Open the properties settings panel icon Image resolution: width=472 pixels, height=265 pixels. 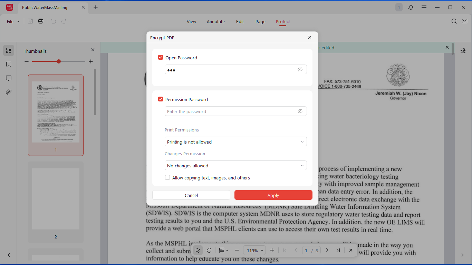coord(463,51)
